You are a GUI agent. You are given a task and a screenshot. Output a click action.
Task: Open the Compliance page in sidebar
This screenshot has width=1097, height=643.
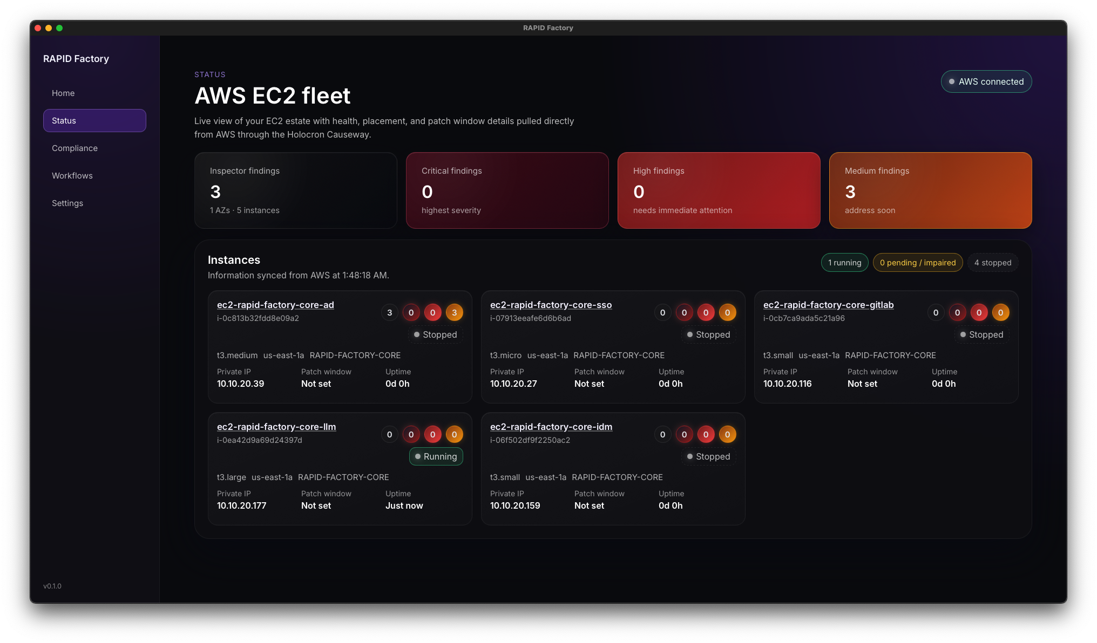click(75, 148)
